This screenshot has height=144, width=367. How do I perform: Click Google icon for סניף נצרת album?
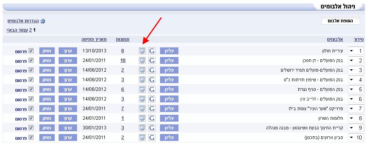pyautogui.click(x=152, y=89)
